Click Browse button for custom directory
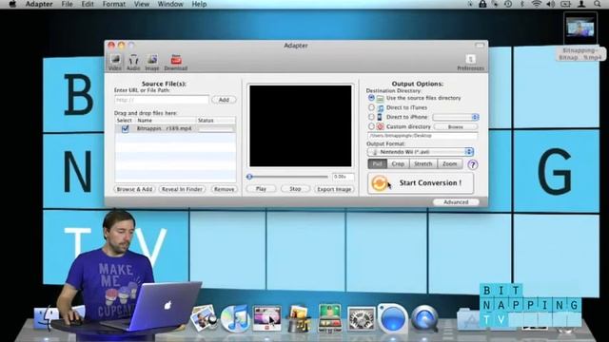 pos(456,126)
